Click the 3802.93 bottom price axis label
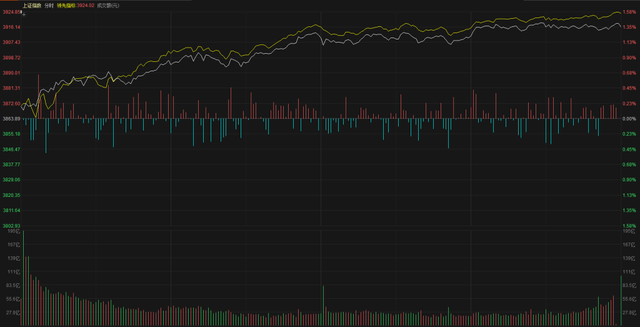The image size is (640, 327). tap(11, 226)
